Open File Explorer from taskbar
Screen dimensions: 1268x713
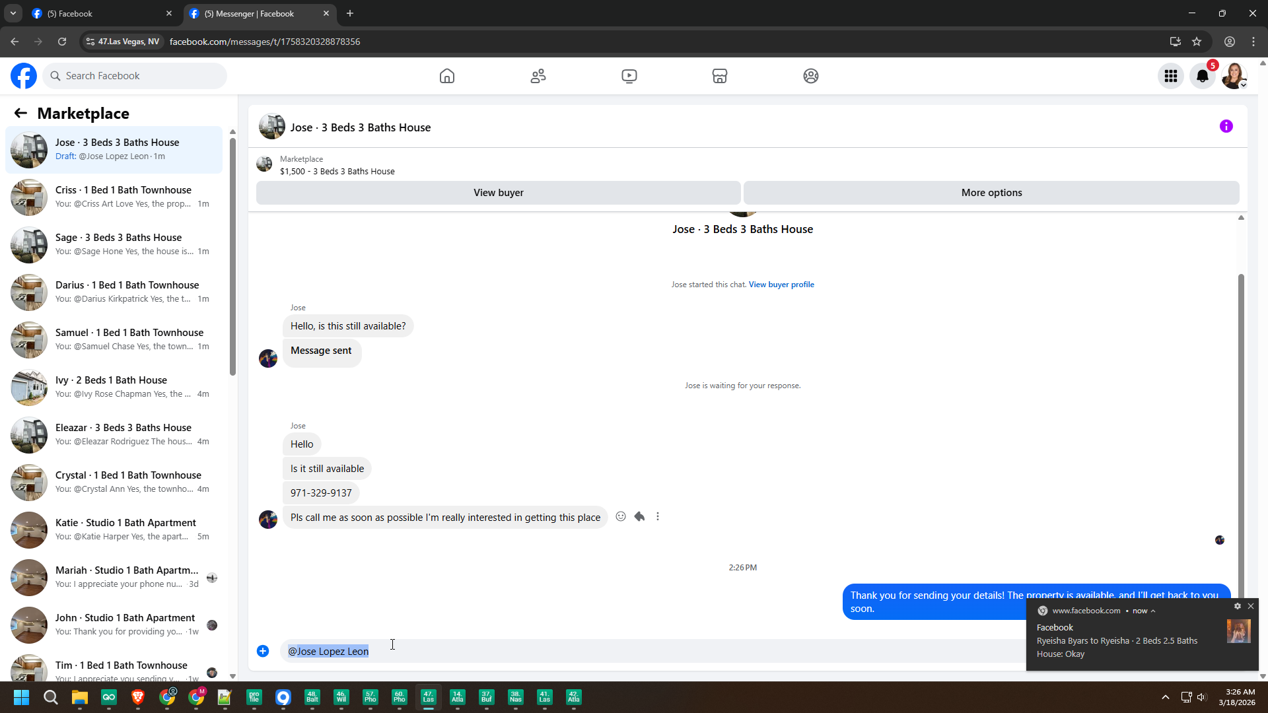tap(80, 697)
